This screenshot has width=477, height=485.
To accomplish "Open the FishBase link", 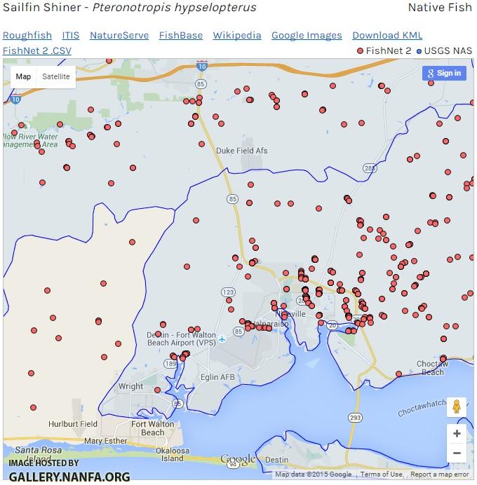I will (x=181, y=35).
